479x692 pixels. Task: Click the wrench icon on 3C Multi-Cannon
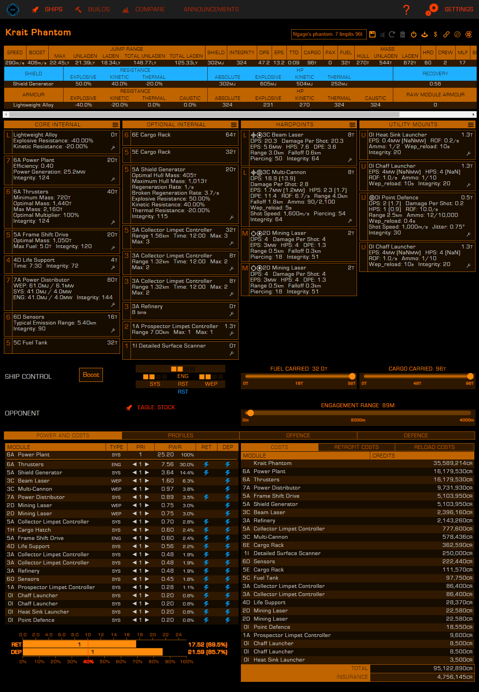(350, 221)
